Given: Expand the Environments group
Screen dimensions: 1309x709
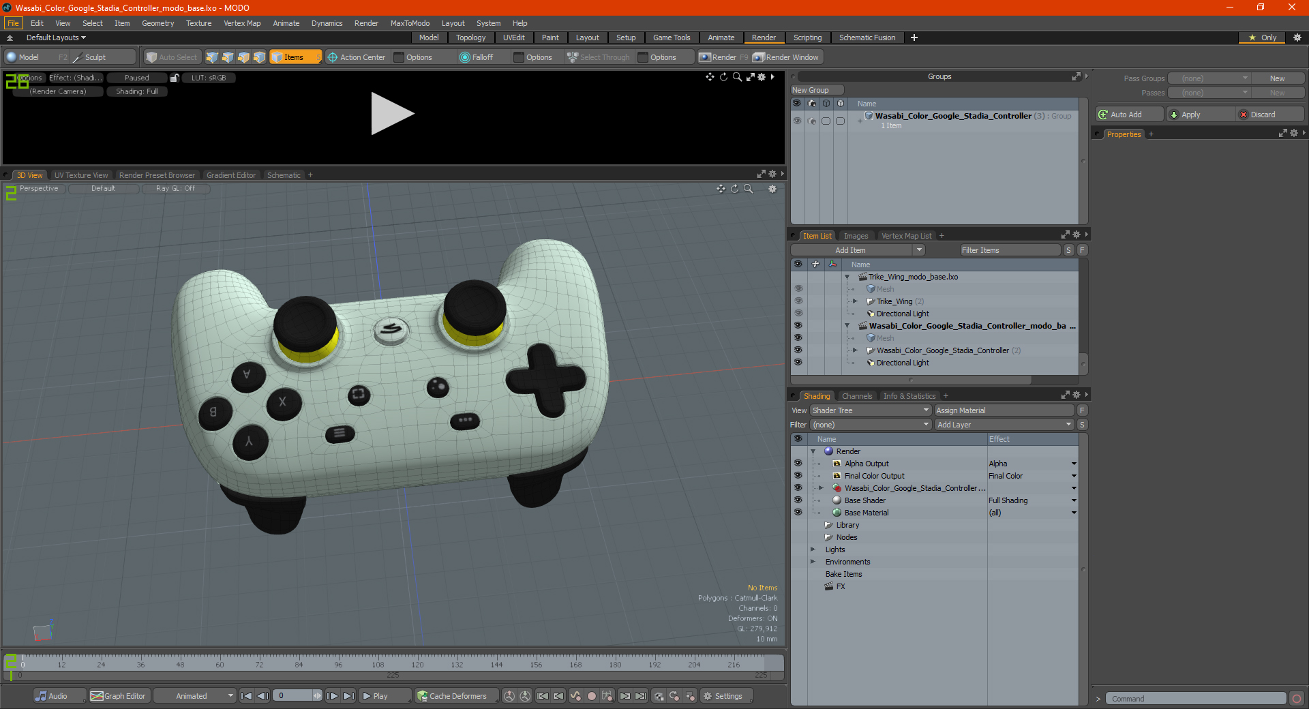Looking at the screenshot, I should 813,562.
